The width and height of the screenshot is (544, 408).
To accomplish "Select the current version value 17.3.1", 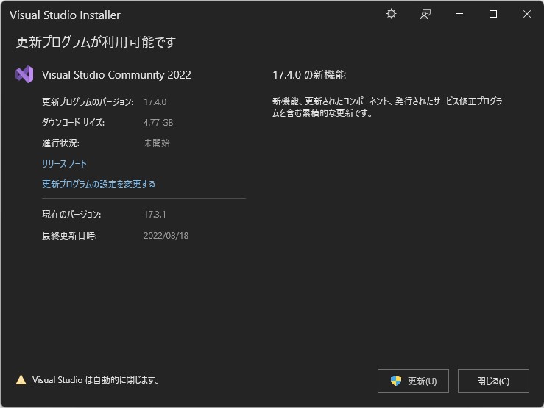I will (155, 215).
